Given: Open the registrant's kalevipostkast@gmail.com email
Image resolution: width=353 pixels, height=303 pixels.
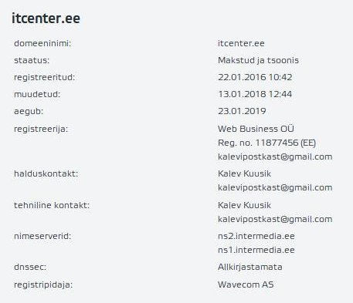Looking at the screenshot, I should coord(275,157).
